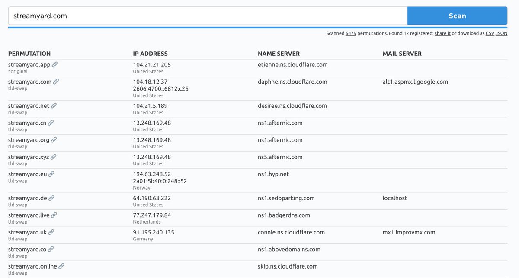519x278 pixels.
Task: Select the streamyard.app permutation text
Action: pyautogui.click(x=29, y=65)
